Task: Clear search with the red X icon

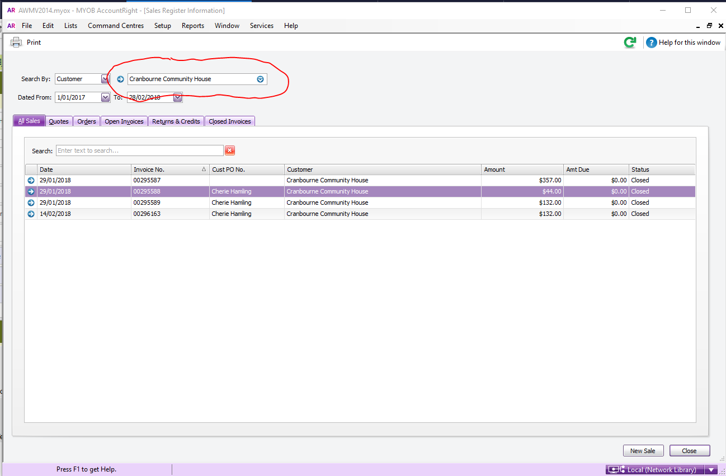Action: (230, 150)
